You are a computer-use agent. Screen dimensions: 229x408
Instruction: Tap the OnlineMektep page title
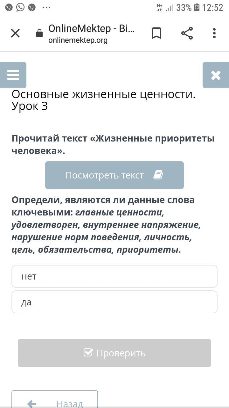click(91, 29)
